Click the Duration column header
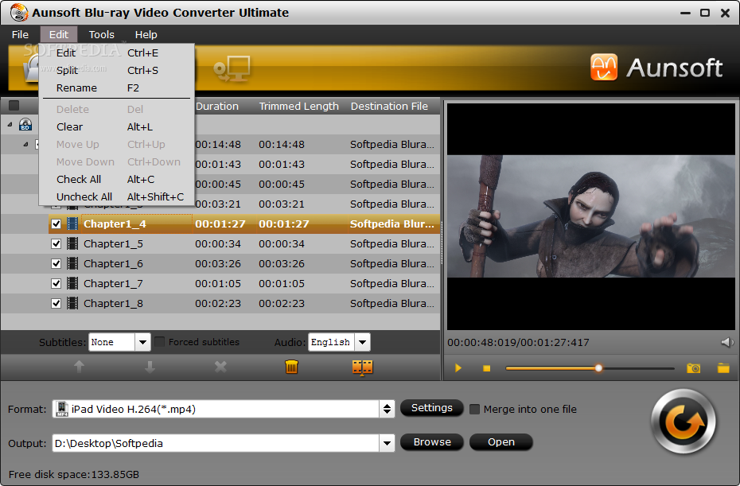The image size is (740, 486). [x=217, y=106]
